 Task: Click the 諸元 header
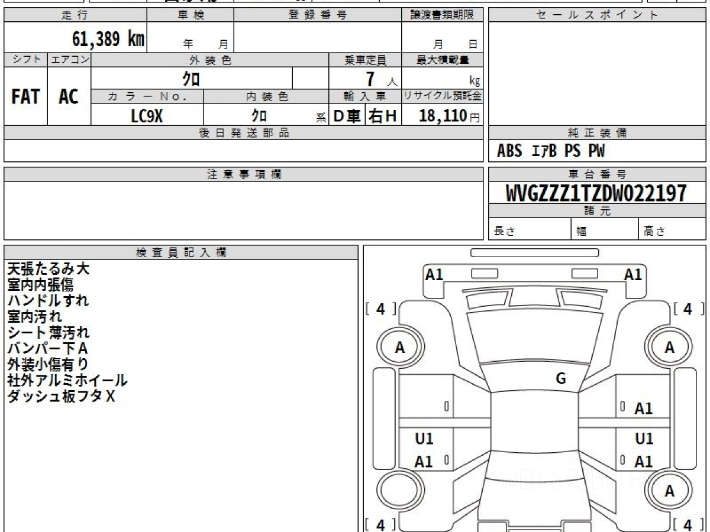pos(597,211)
